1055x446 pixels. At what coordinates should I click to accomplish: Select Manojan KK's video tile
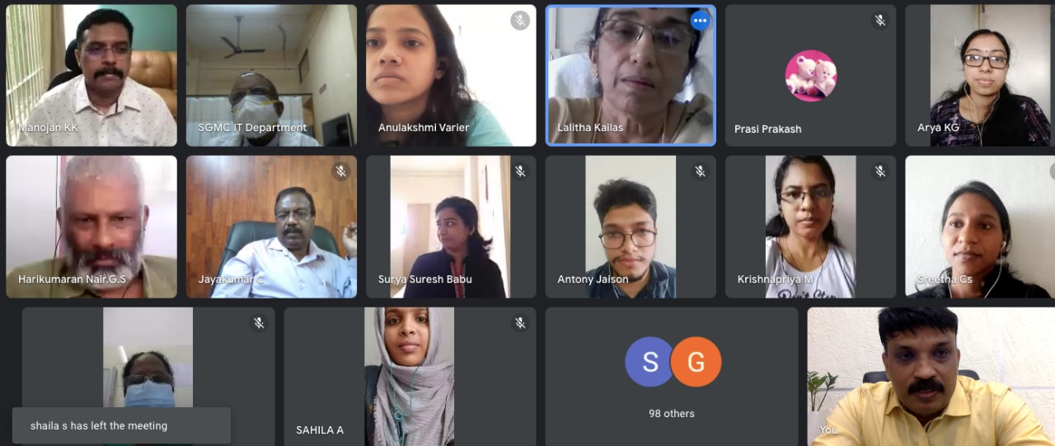(91, 76)
